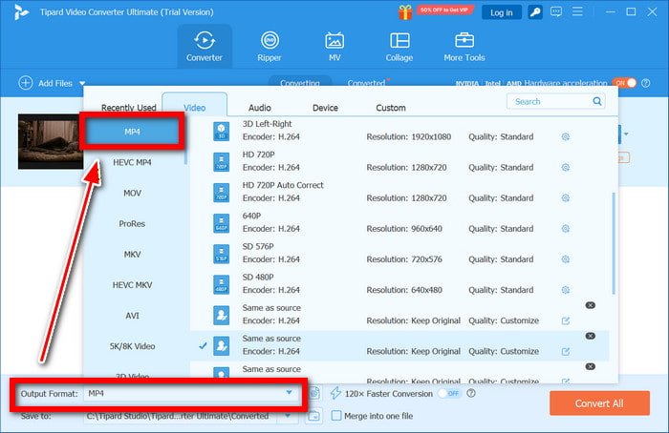669x433 pixels.
Task: Open settings gear for HD 720P preset
Action: [566, 167]
